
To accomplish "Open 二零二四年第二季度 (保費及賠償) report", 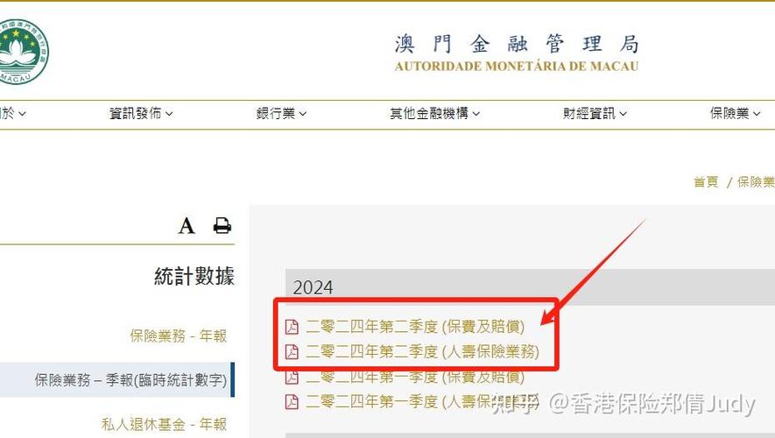I will (415, 327).
